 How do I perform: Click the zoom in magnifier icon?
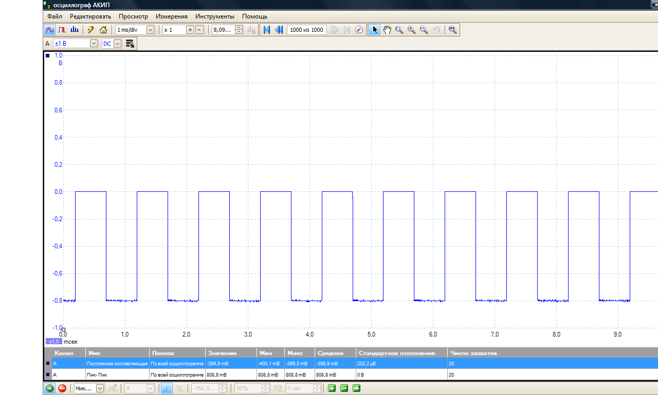point(412,30)
